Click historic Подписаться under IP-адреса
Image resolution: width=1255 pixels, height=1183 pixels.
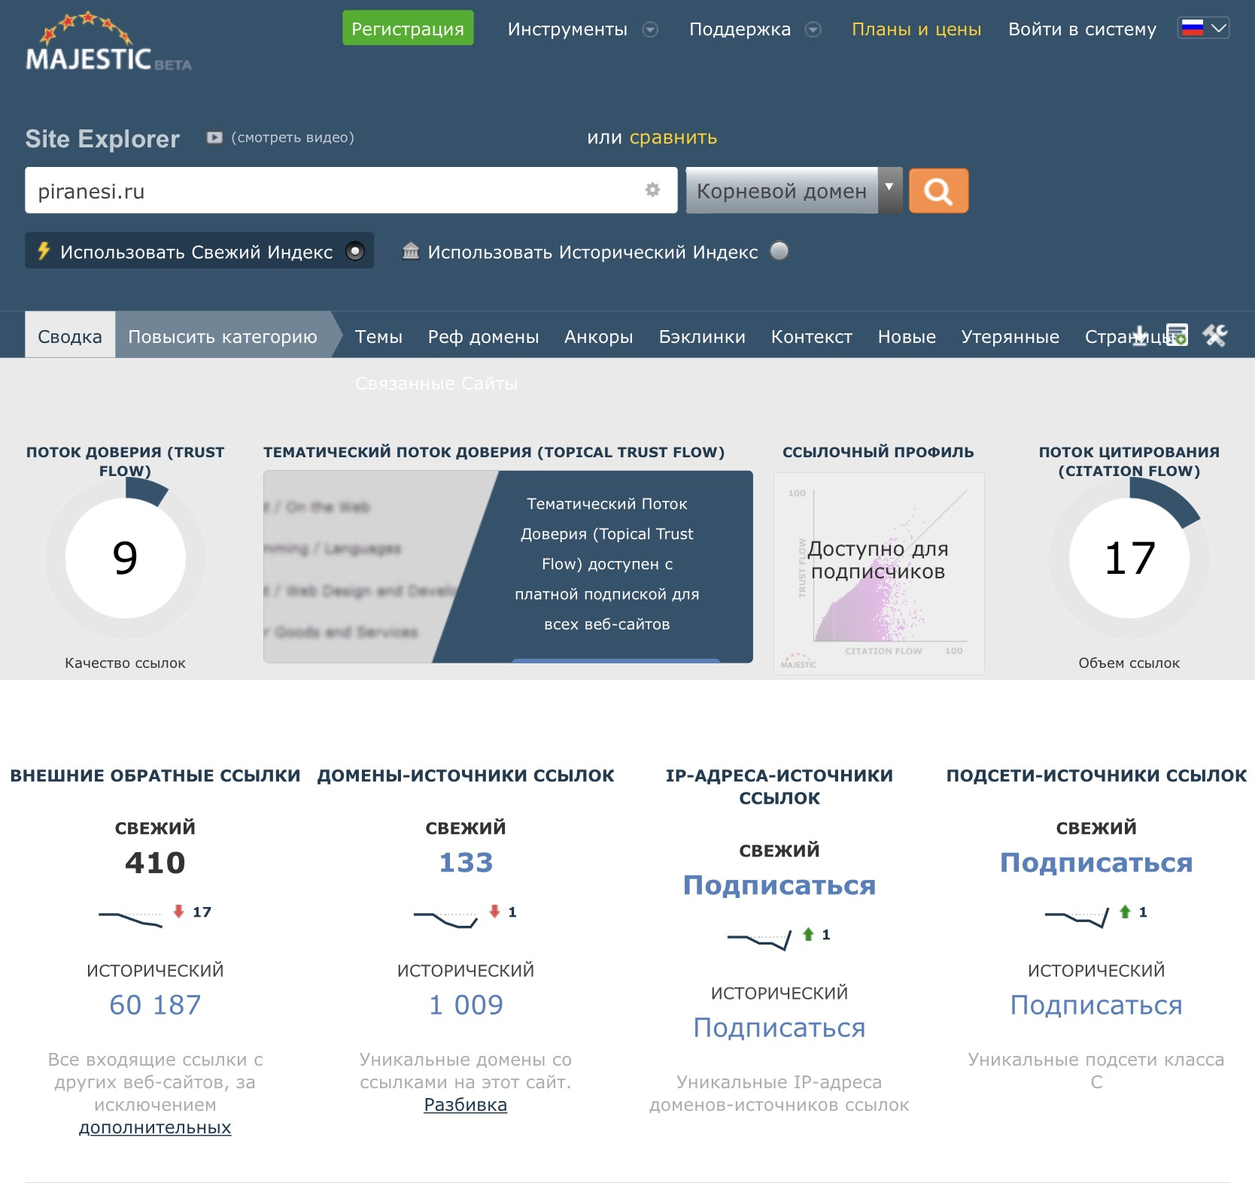coord(779,1027)
